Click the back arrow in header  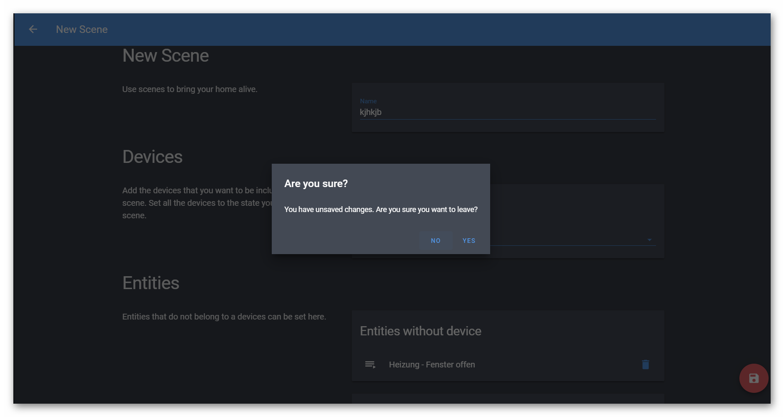point(33,29)
